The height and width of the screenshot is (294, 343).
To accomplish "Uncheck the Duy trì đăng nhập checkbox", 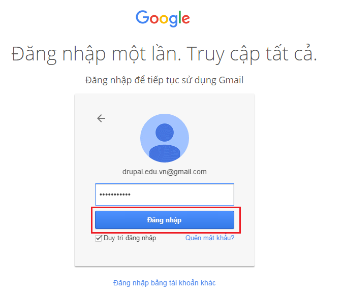I will pos(99,238).
